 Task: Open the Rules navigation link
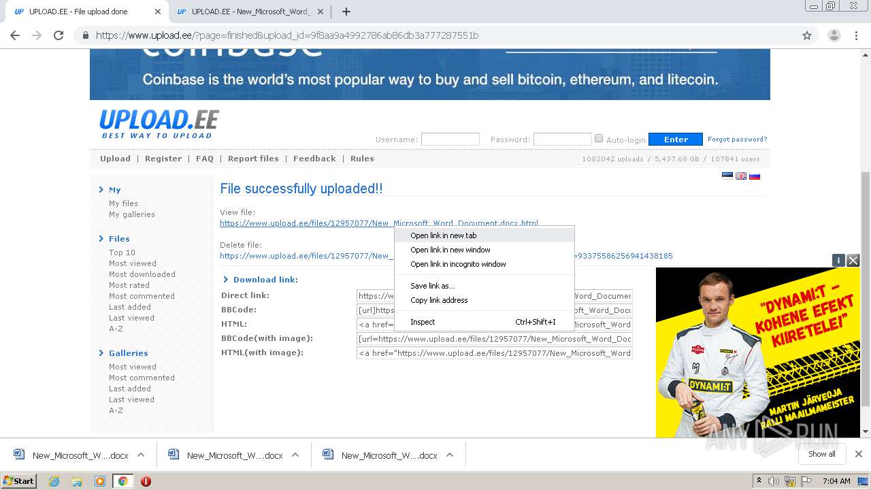[362, 159]
